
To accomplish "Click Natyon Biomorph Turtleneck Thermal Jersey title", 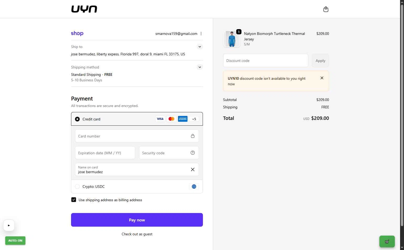I will (x=274, y=36).
